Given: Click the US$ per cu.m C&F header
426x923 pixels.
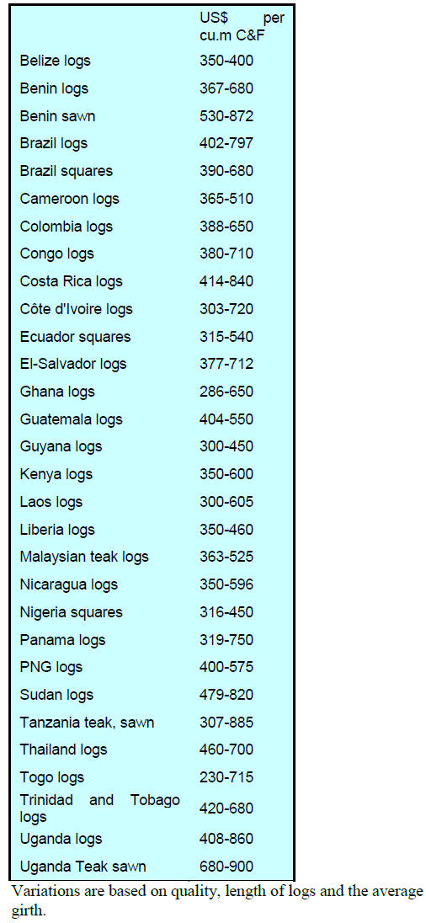Looking at the screenshot, I should [242, 27].
